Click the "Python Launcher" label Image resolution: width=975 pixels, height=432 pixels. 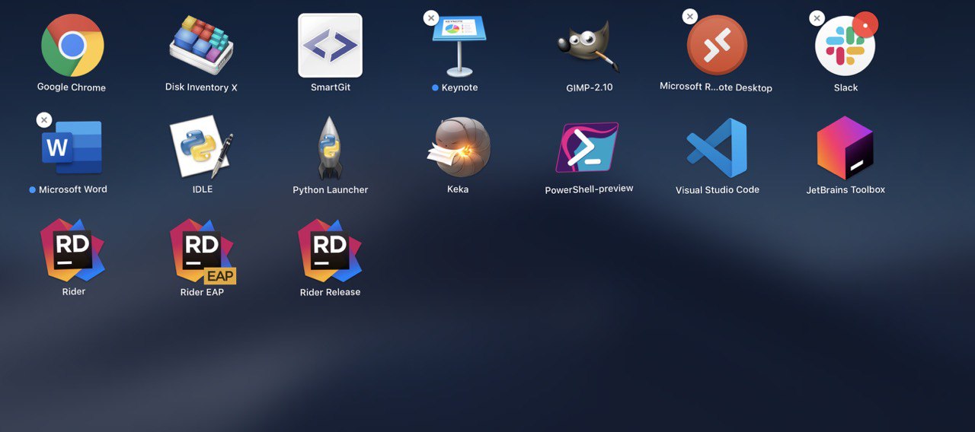click(x=331, y=190)
